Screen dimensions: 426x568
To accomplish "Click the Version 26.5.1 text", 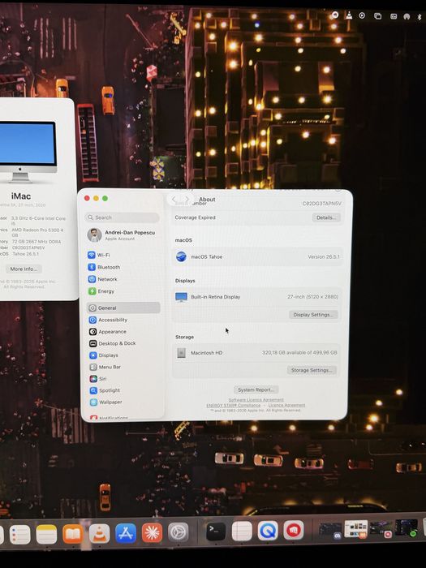I will click(324, 257).
